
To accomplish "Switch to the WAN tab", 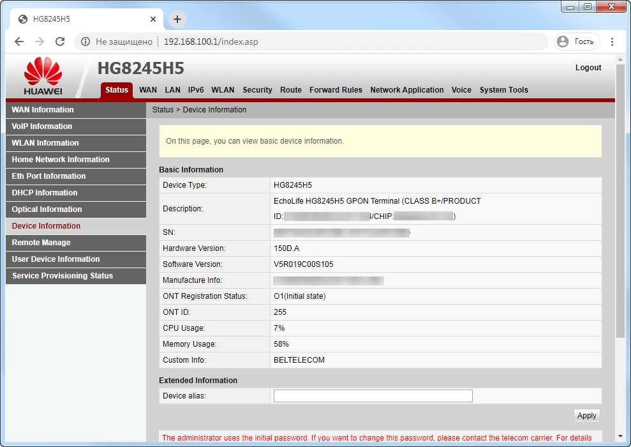I will coord(148,90).
